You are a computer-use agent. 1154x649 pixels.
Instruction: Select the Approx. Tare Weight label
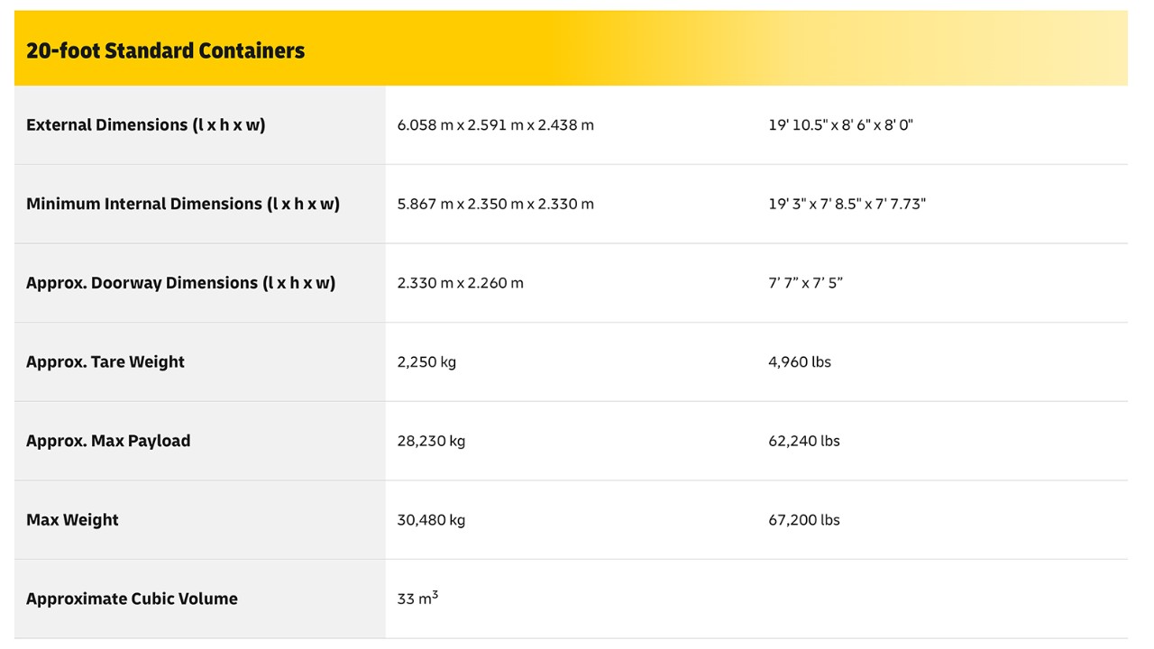[x=105, y=362]
